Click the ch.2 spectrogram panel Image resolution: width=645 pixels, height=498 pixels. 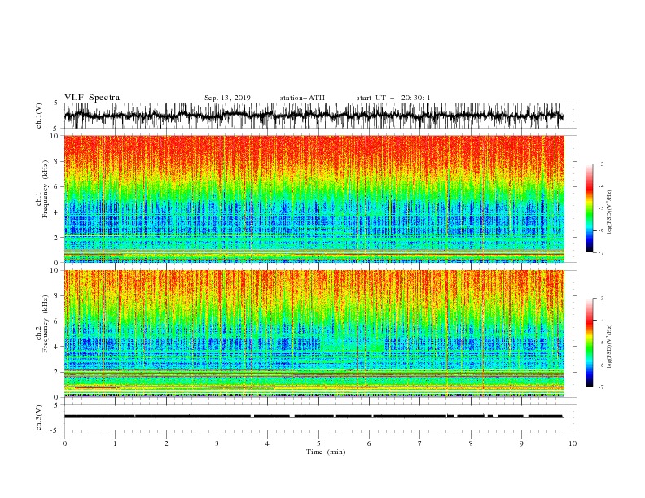314,334
